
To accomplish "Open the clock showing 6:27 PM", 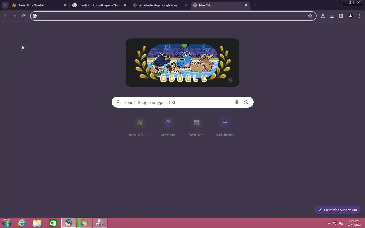I will coord(354,223).
